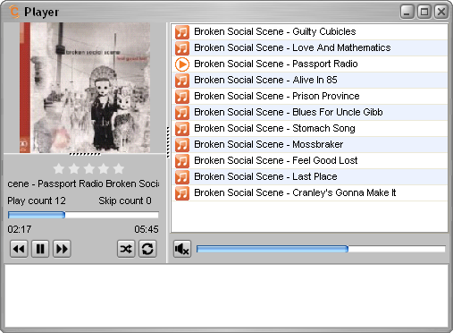Select Broken Social Scene - Mossbraker
The height and width of the screenshot is (333, 453).
point(310,145)
